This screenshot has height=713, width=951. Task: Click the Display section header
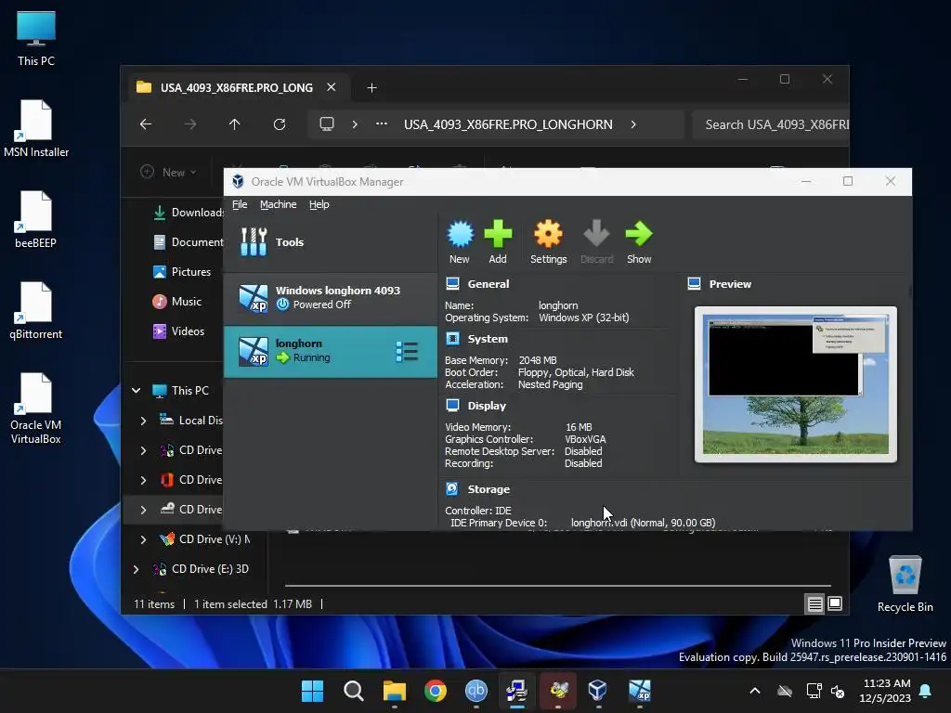tap(487, 406)
